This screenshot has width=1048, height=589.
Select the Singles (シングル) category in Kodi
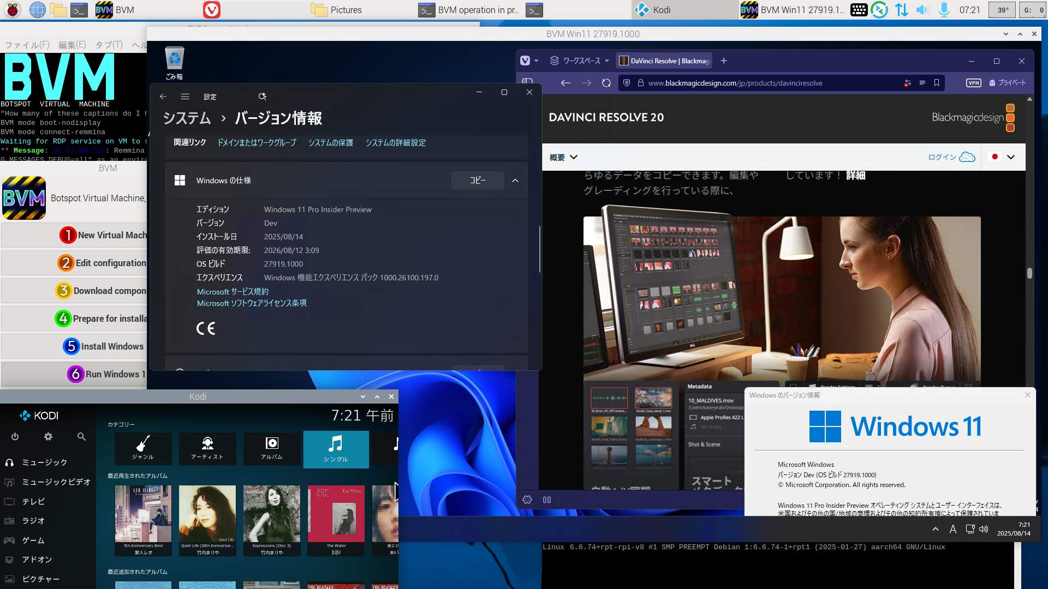[x=336, y=449]
